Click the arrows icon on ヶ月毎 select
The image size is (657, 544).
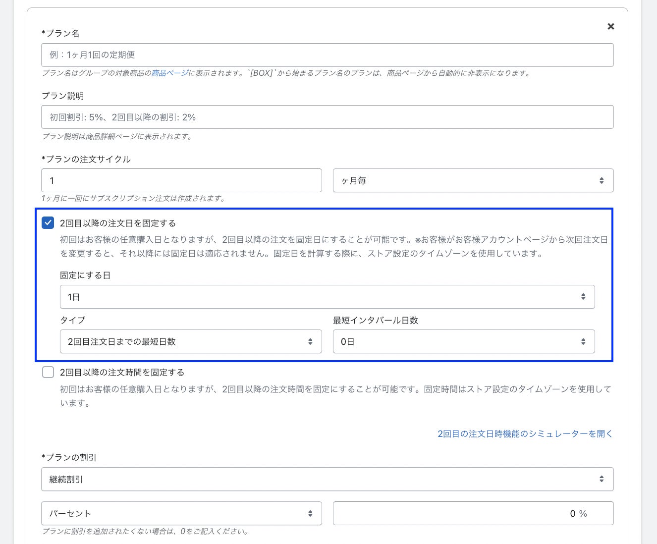[602, 181]
